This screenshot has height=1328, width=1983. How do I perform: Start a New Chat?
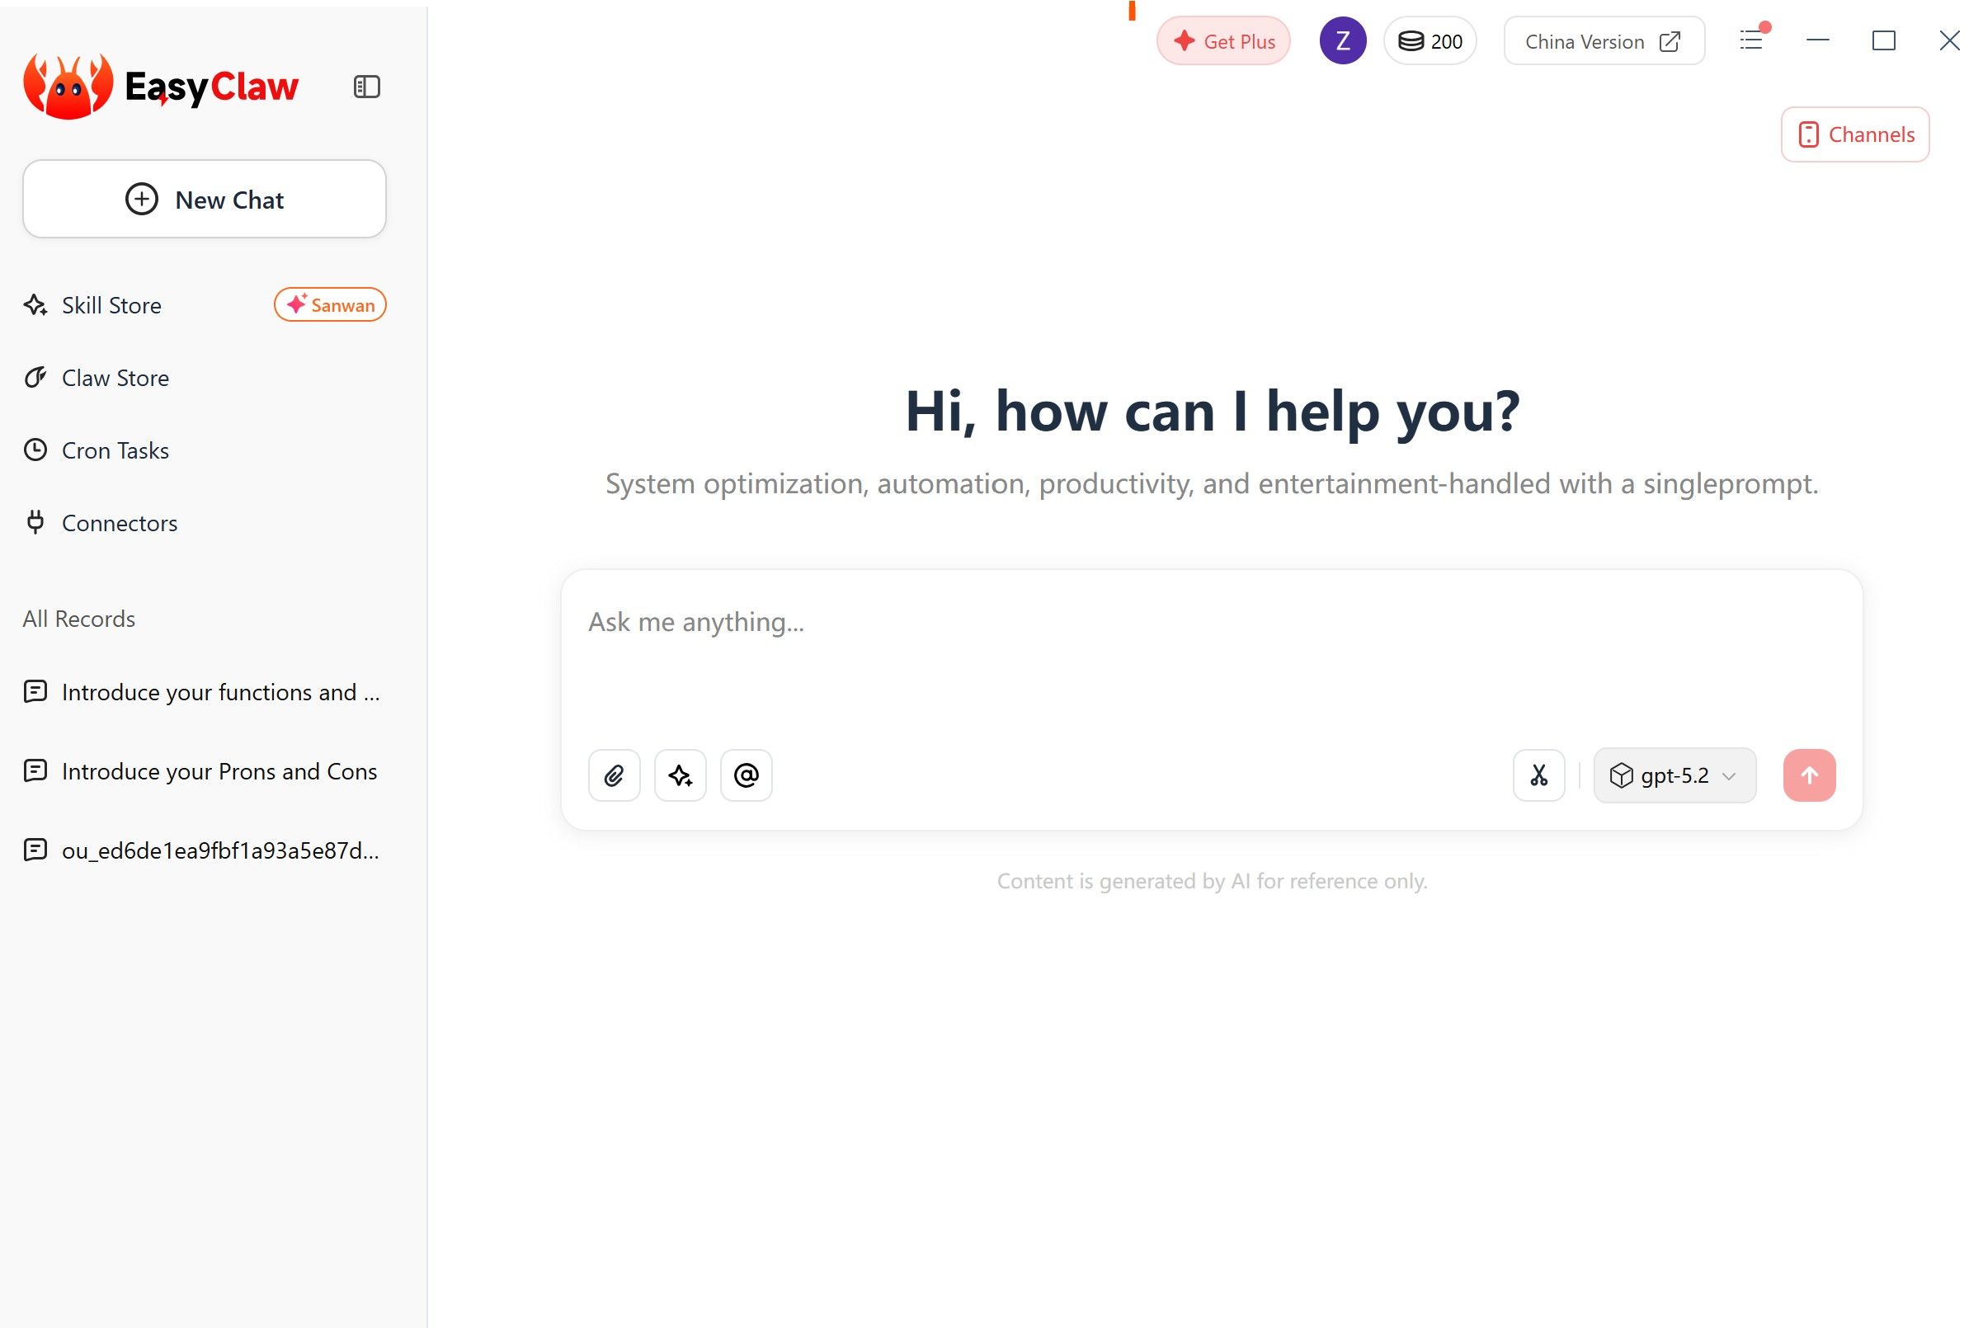pos(203,199)
